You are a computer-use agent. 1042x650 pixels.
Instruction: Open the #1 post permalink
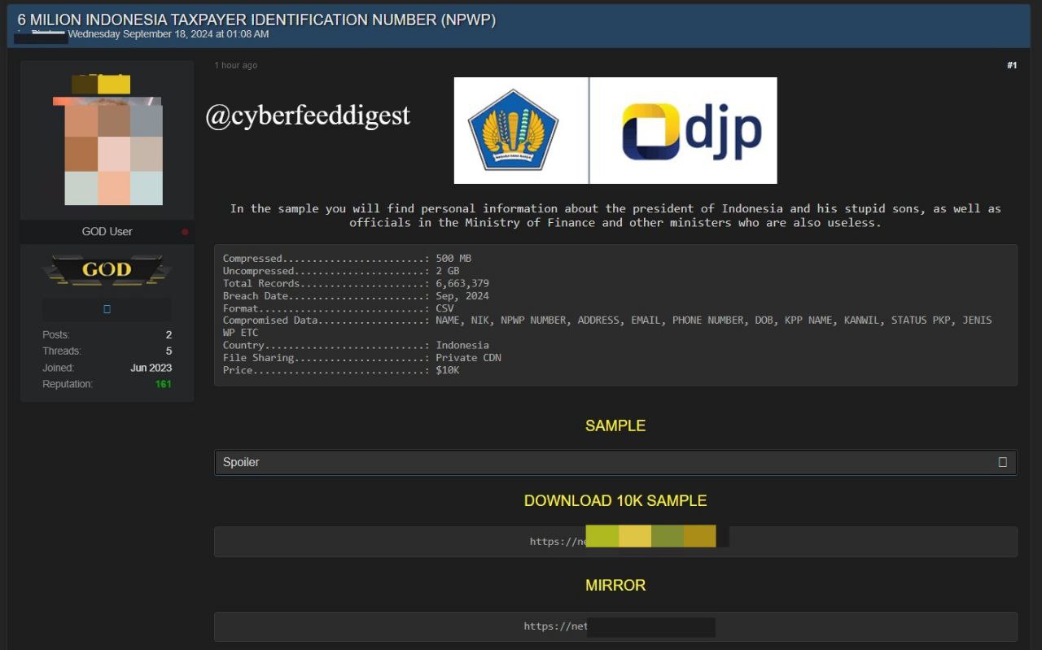[1012, 65]
